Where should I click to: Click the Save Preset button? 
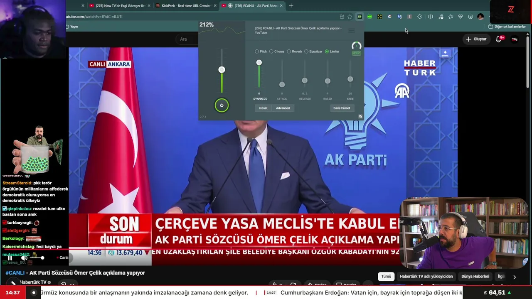click(x=342, y=108)
